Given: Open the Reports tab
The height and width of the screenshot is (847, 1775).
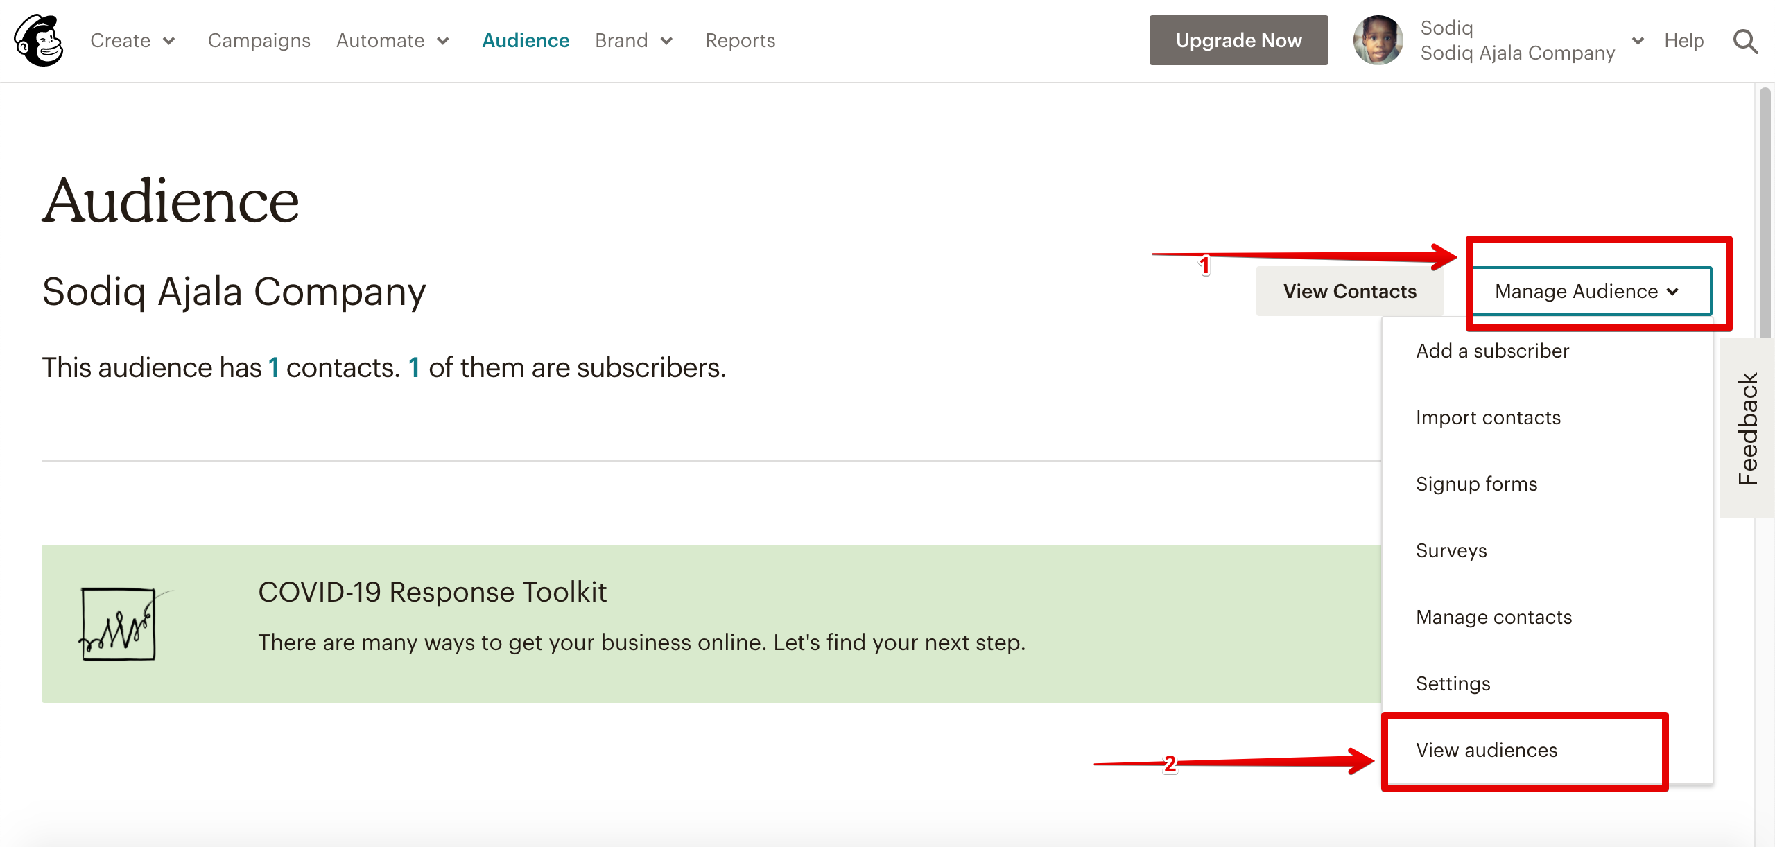Looking at the screenshot, I should point(740,40).
